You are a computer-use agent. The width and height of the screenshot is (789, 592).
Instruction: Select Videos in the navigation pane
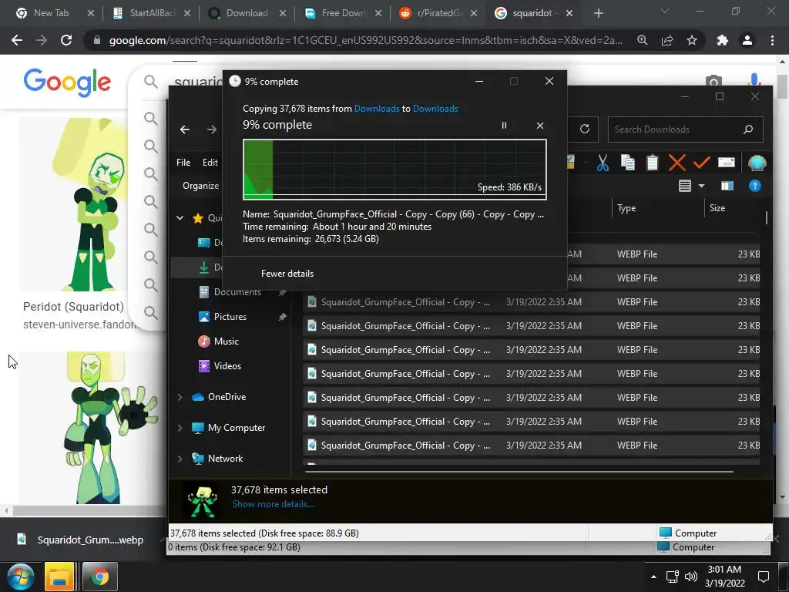pos(227,366)
